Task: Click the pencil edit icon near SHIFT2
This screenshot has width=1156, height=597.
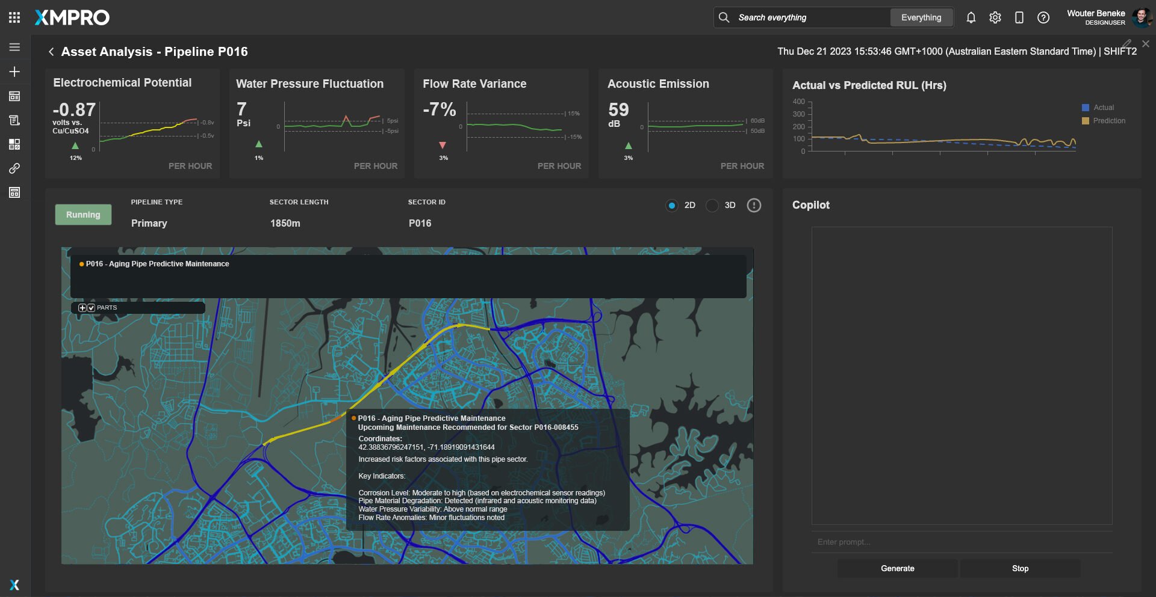Action: (1126, 44)
